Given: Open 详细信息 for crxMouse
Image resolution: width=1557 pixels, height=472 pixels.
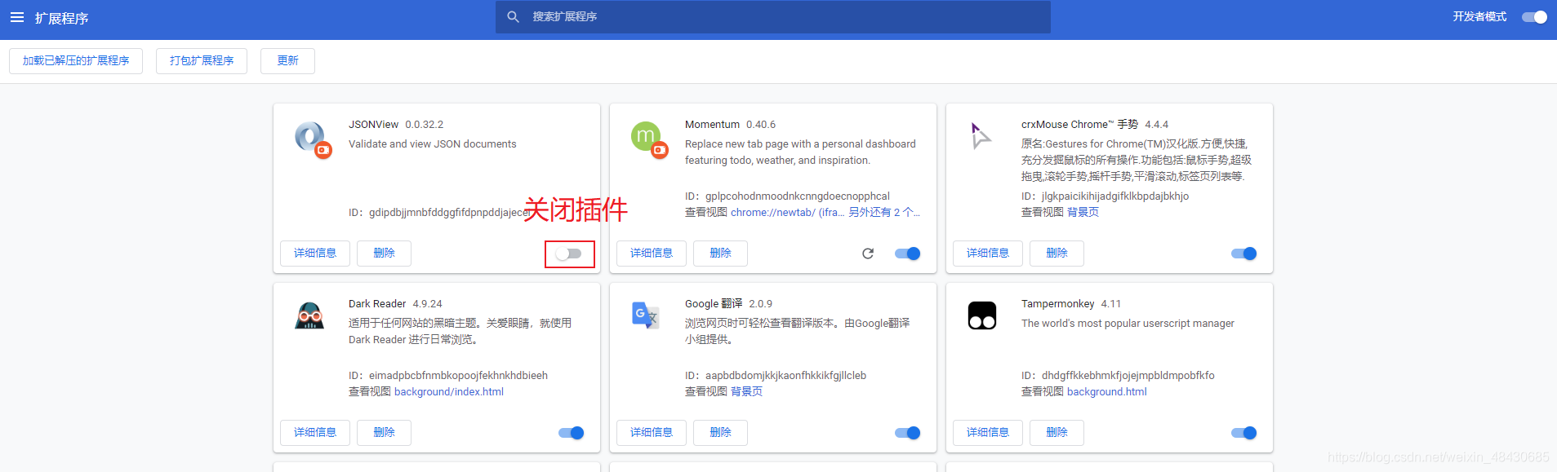Looking at the screenshot, I should coord(988,254).
